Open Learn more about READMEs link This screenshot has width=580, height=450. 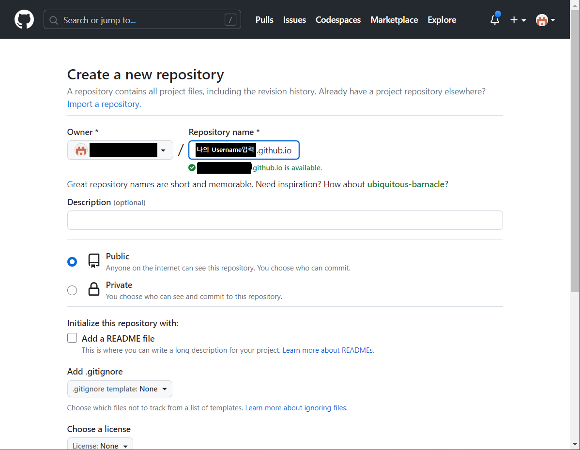click(x=328, y=350)
